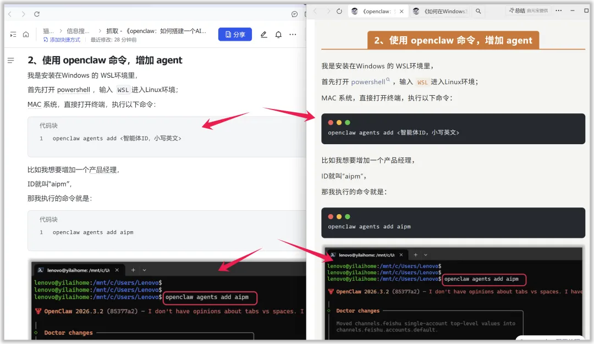Click the 最近修改: 28 分钟前 text
This screenshot has width=594, height=344.
(113, 40)
